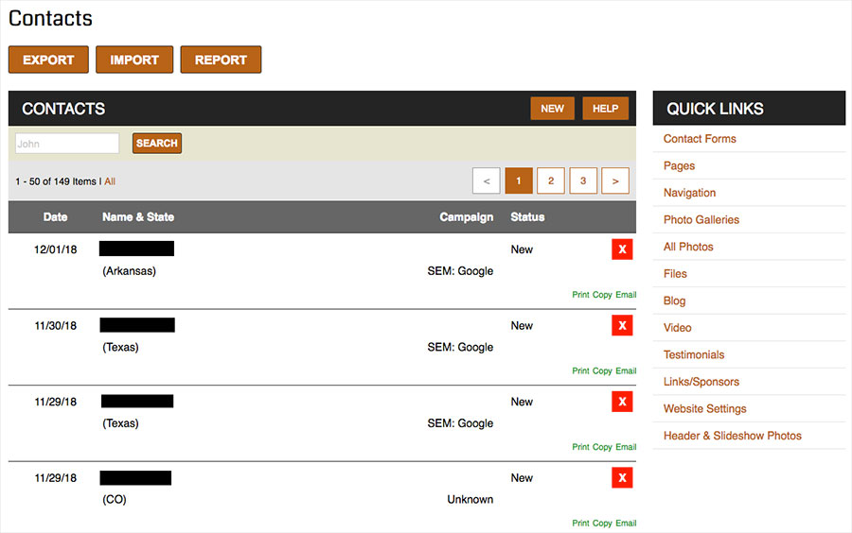Open the redacted name in CO row

tap(135, 477)
